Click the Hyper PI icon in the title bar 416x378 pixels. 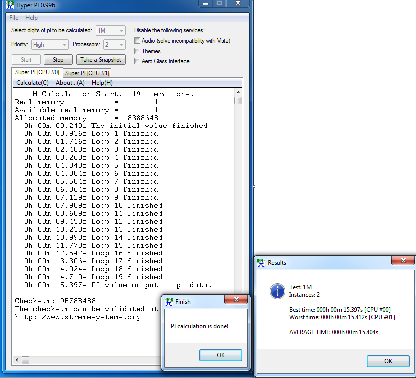coord(9,5)
